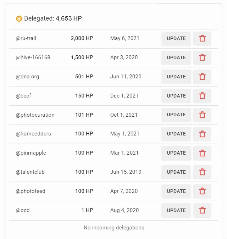Open the @cccf account link
The height and width of the screenshot is (239, 227).
(23, 96)
